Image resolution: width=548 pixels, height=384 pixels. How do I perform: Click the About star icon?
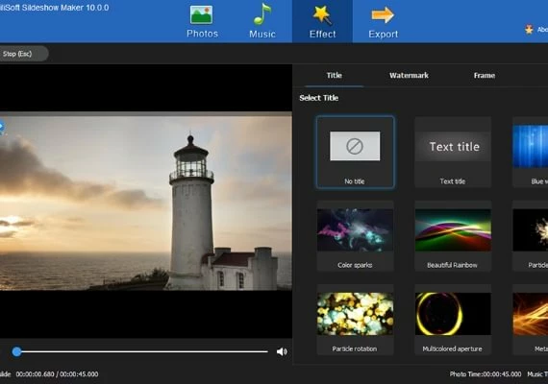click(x=529, y=30)
